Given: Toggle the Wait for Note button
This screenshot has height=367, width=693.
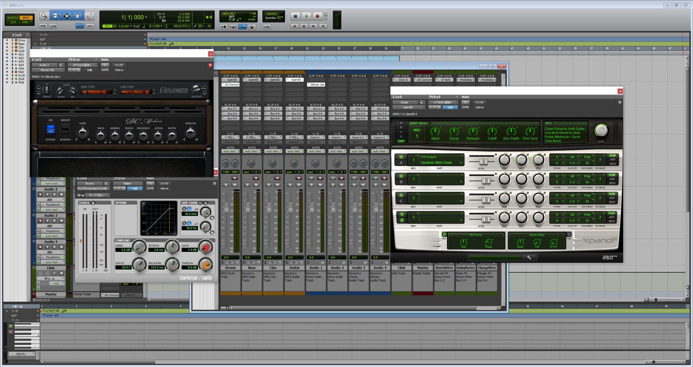Looking at the screenshot, I should [224, 27].
